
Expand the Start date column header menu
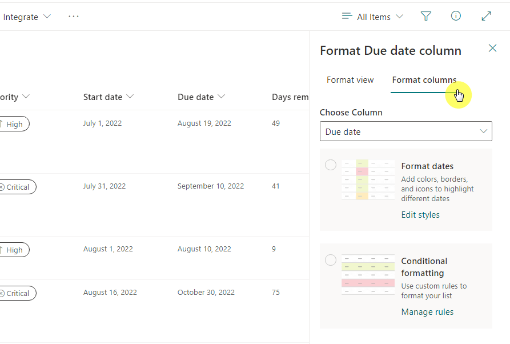pos(130,97)
